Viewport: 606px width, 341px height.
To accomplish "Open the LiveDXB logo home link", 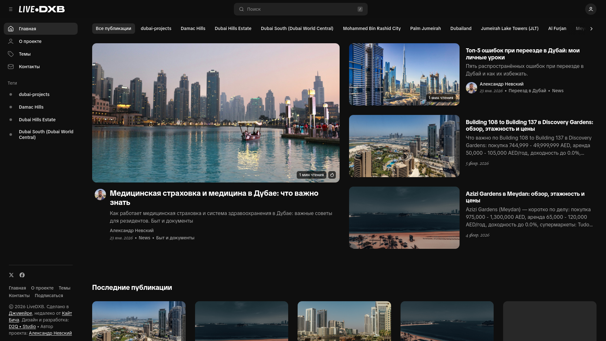I will point(42,9).
